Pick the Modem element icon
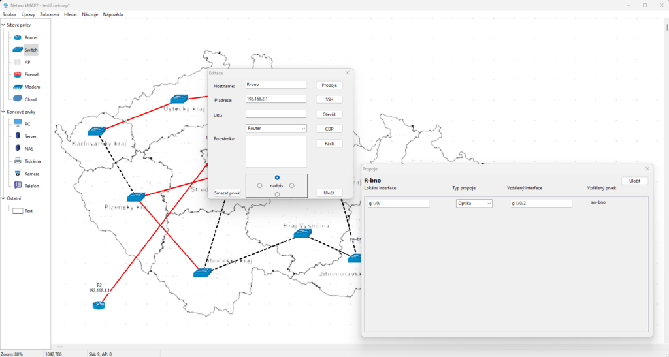 pyautogui.click(x=18, y=87)
